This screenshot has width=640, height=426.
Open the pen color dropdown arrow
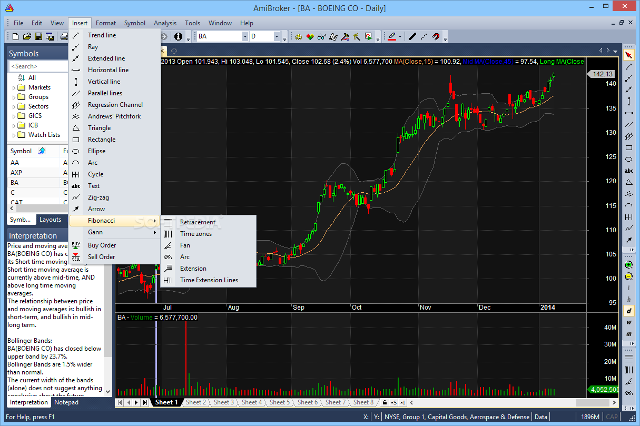click(400, 36)
